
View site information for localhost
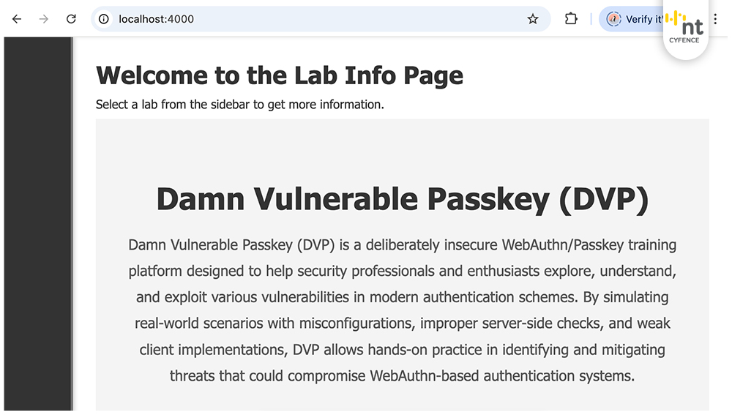point(104,19)
